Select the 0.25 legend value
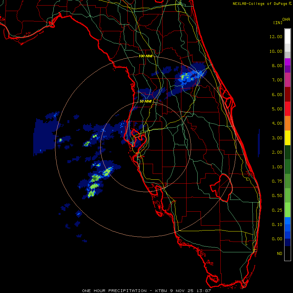The image size is (293, 293). click(277, 210)
